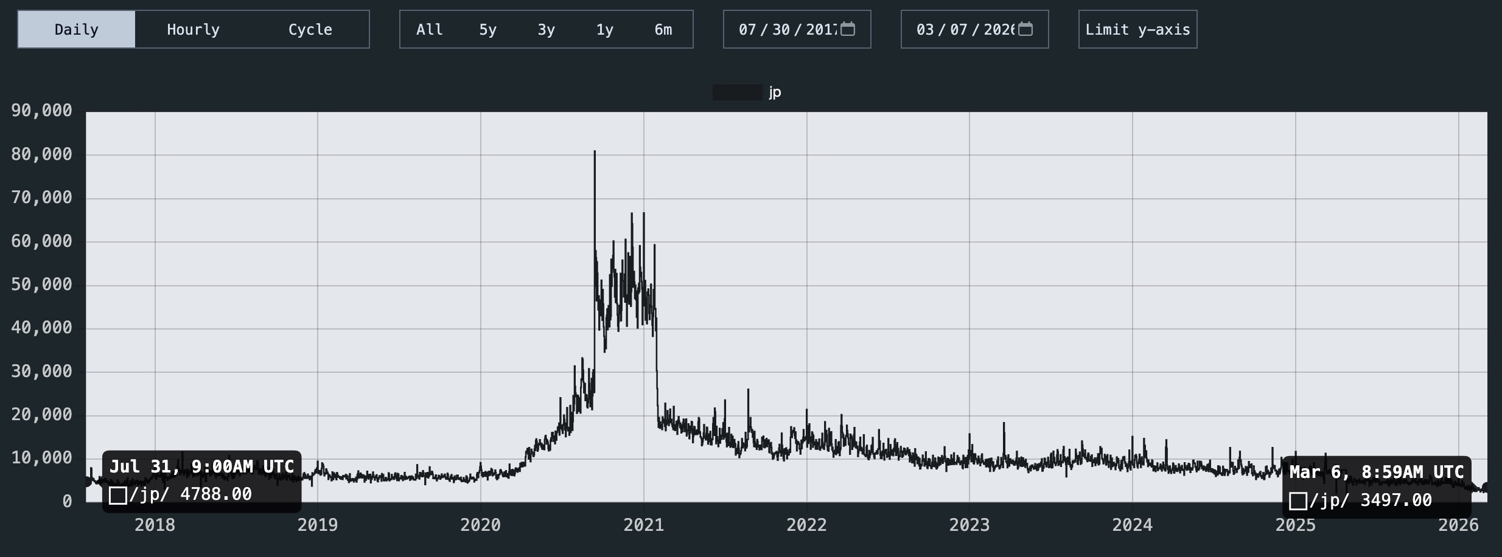
Task: Click the start date day field 30
Action: (781, 29)
